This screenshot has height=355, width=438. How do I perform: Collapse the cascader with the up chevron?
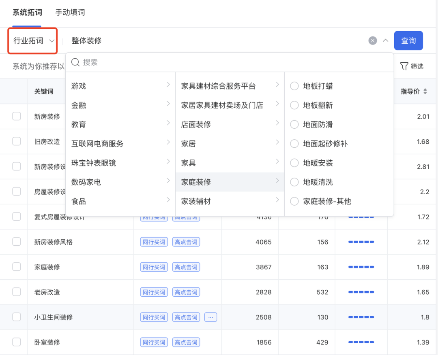(x=386, y=40)
